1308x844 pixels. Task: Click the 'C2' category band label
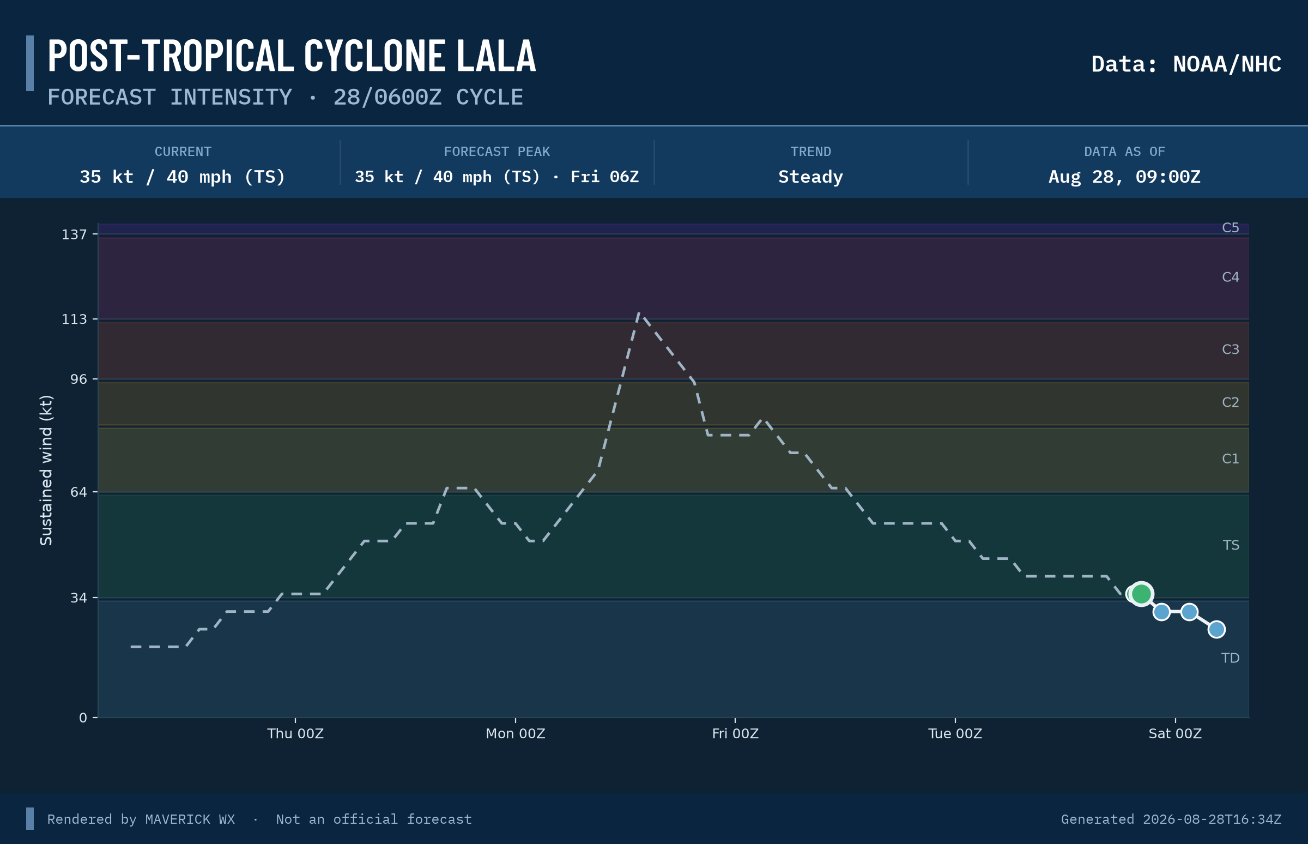coord(1230,402)
